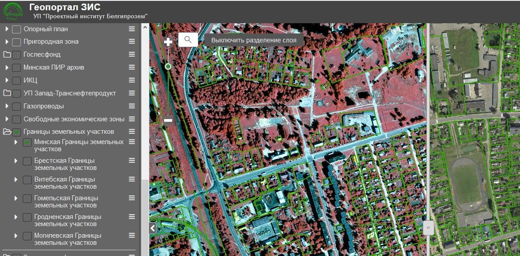Enable the Пригородная зона layer checkbox
The height and width of the screenshot is (256, 520).
point(17,42)
